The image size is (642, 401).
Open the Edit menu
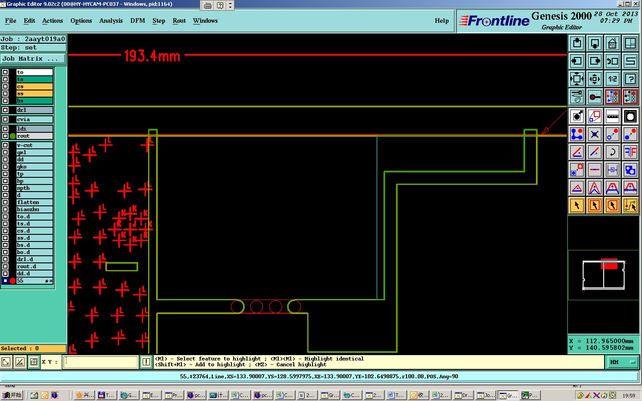click(29, 20)
